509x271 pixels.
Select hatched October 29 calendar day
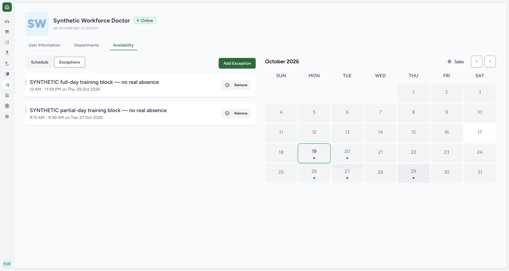click(x=414, y=173)
